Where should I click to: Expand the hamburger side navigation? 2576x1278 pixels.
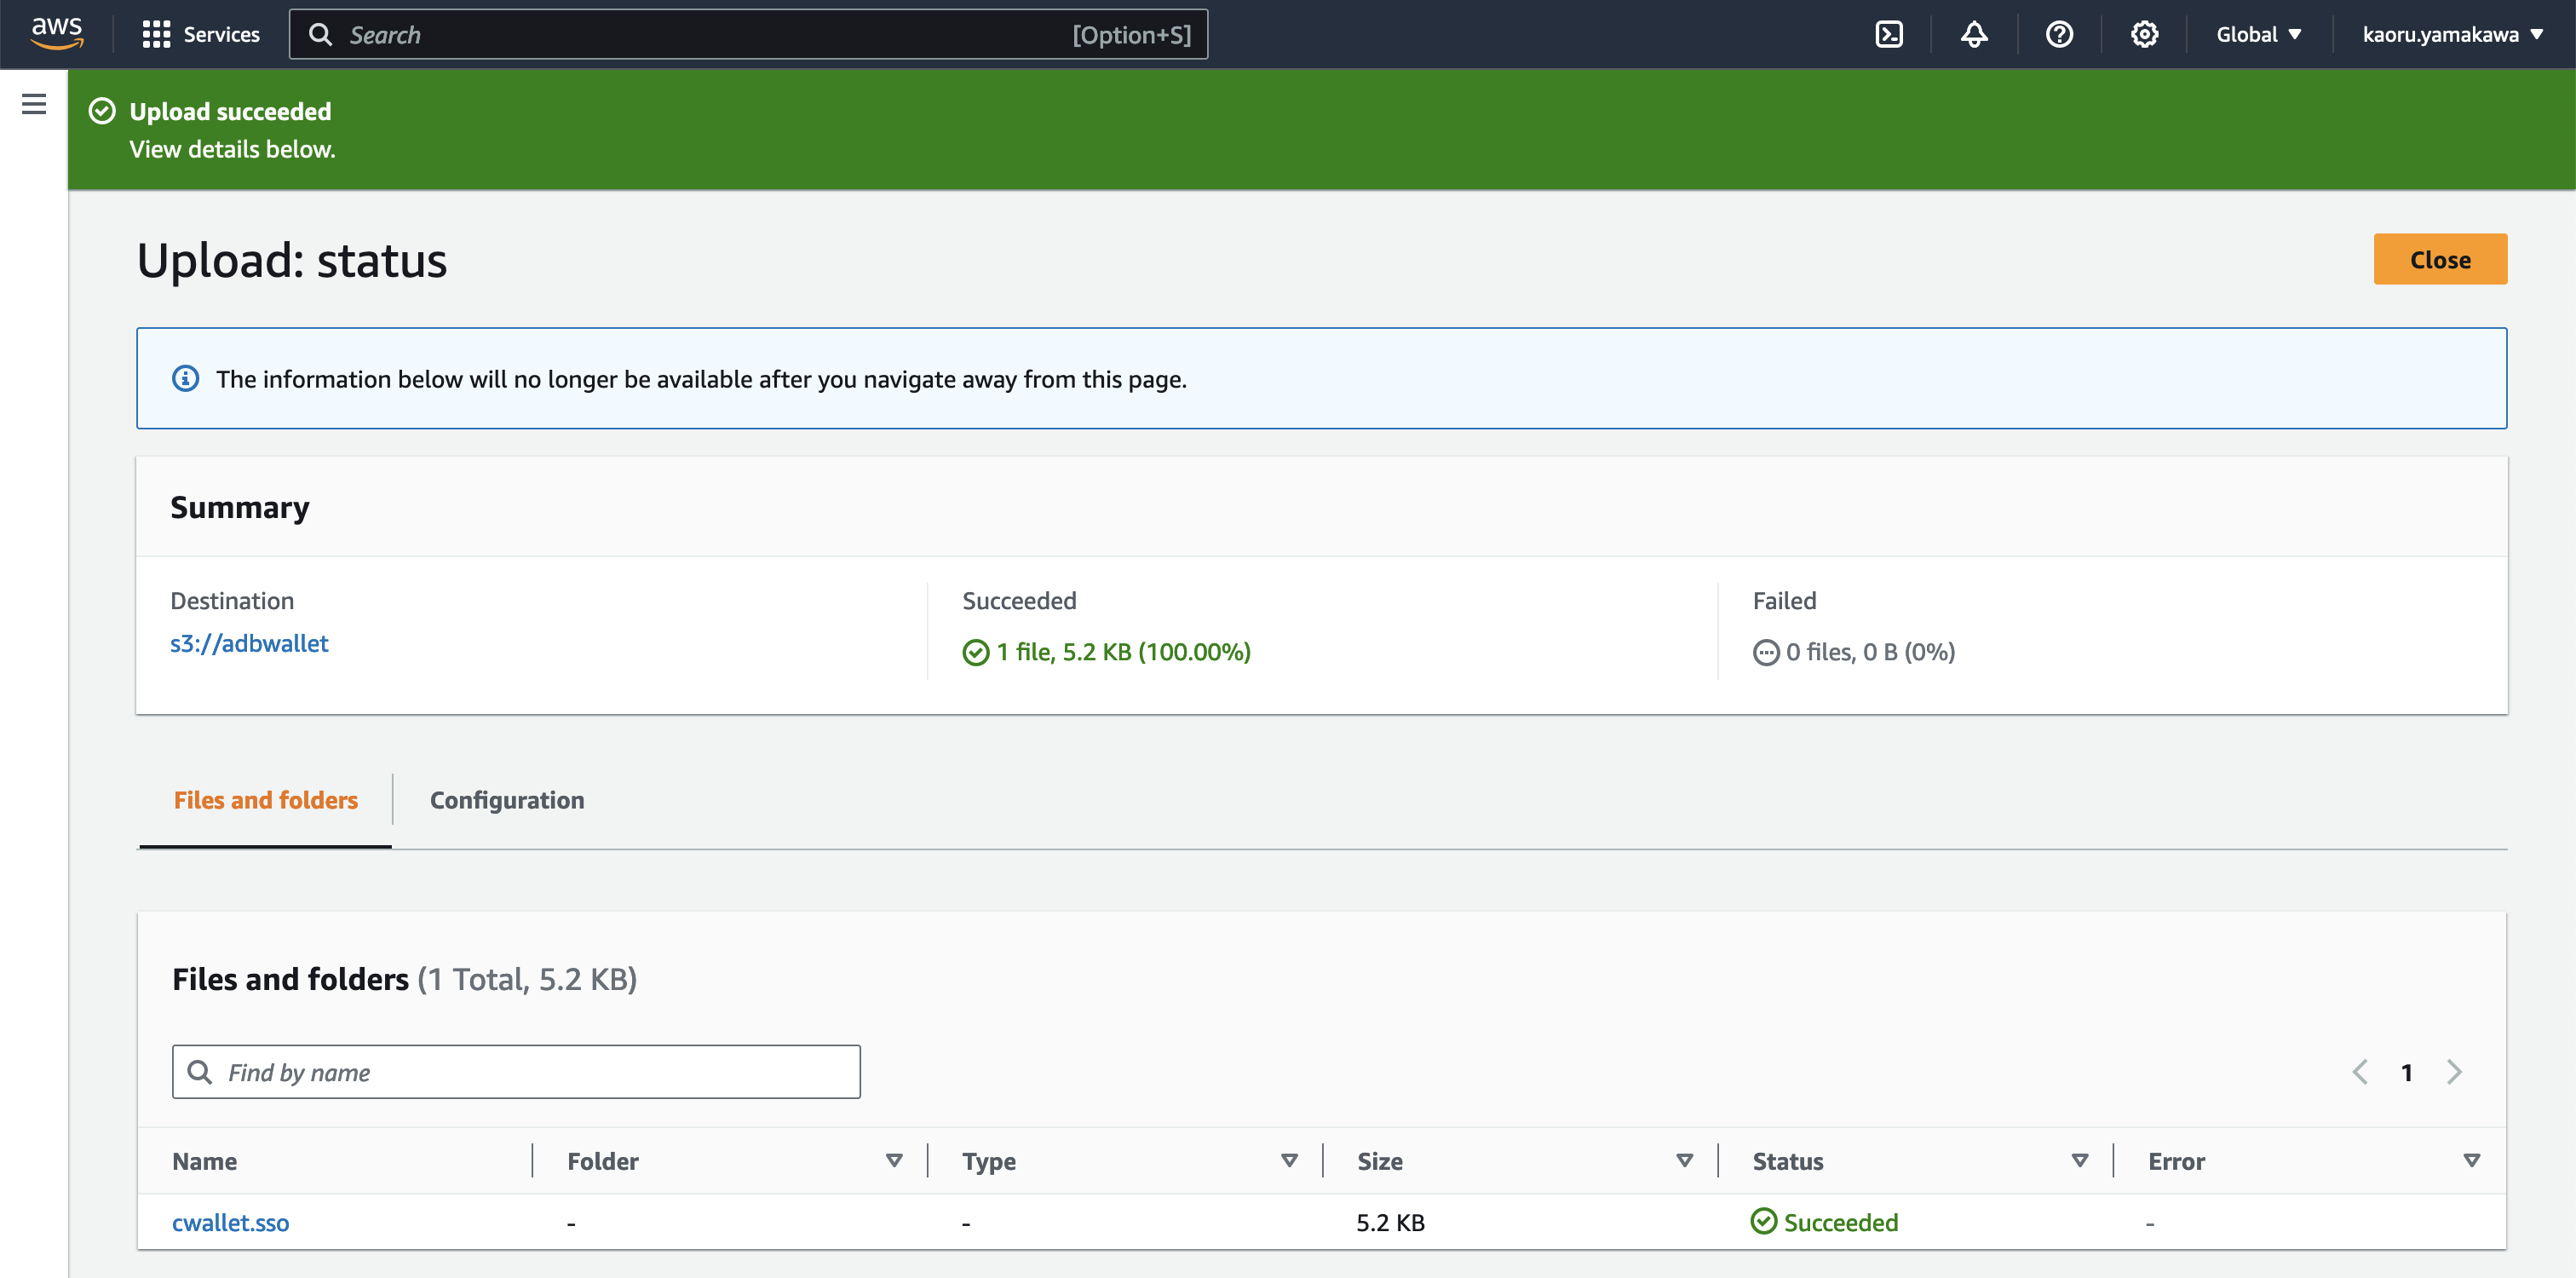34,104
